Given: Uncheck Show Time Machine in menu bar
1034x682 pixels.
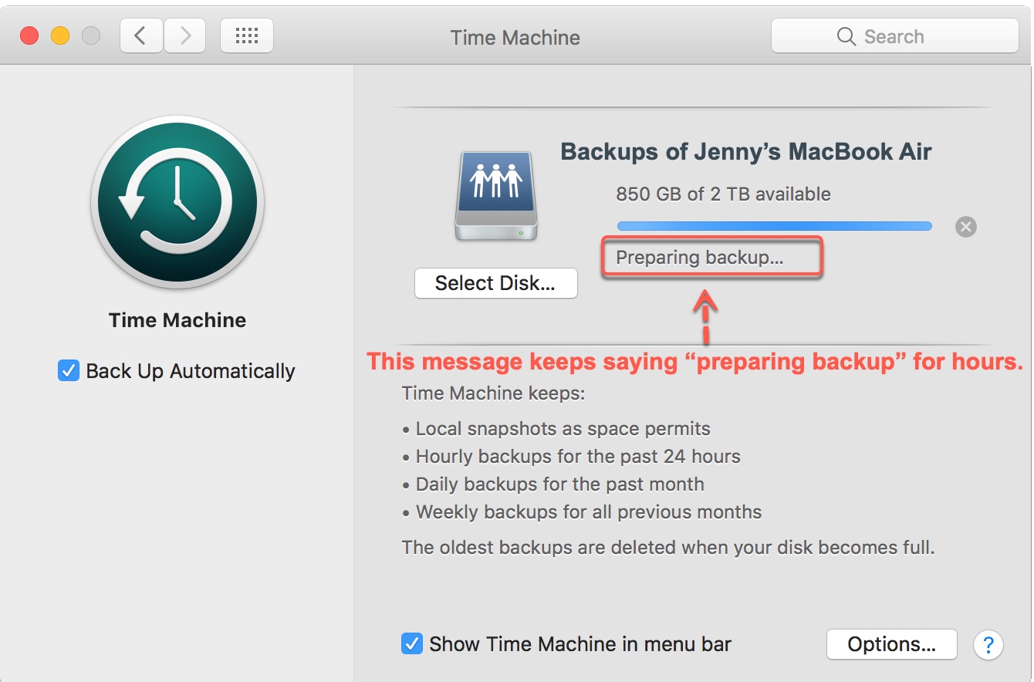Looking at the screenshot, I should point(414,643).
